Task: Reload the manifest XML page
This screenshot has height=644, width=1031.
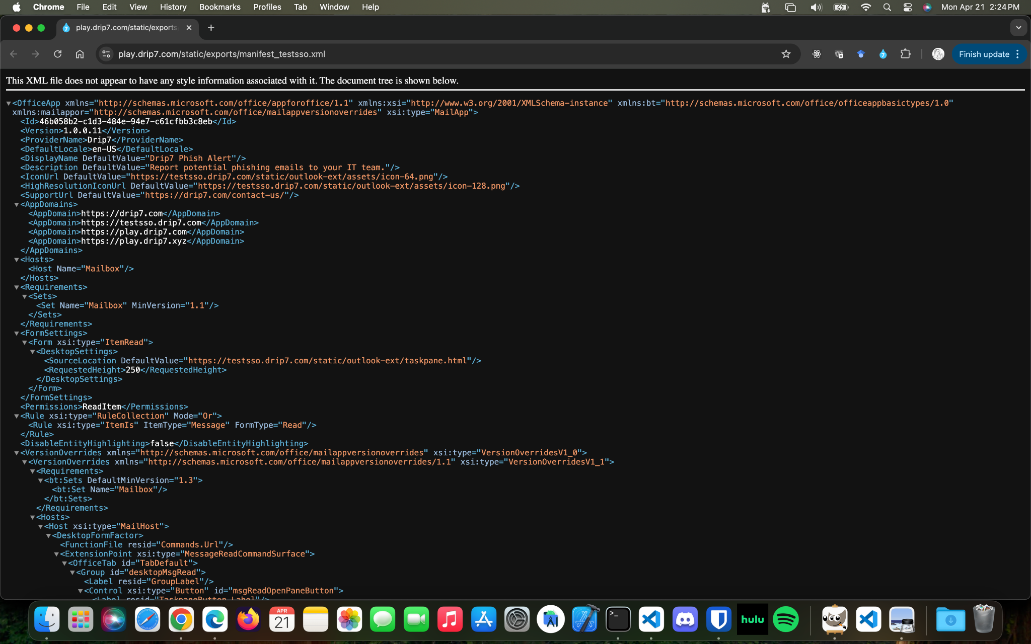Action: point(57,54)
